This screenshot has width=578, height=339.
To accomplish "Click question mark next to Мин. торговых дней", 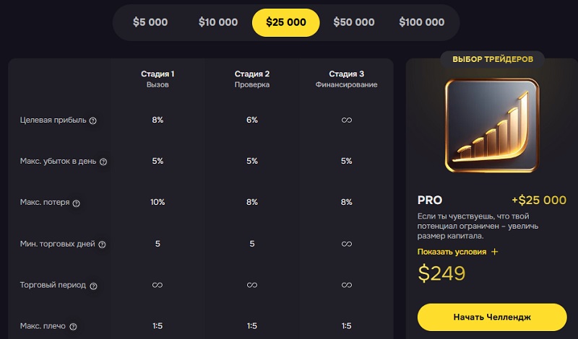I will 102,245.
